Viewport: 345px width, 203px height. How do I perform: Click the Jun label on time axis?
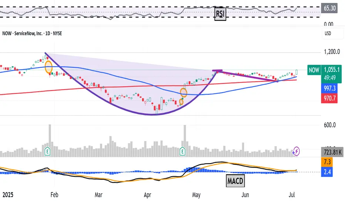click(x=245, y=195)
